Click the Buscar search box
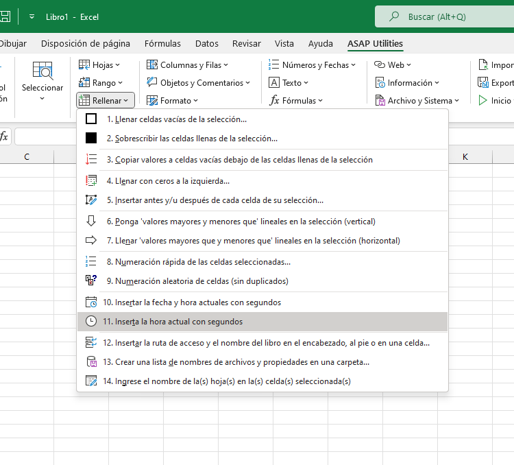 444,16
